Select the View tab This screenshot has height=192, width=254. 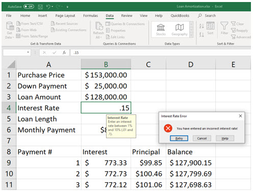tap(144, 16)
